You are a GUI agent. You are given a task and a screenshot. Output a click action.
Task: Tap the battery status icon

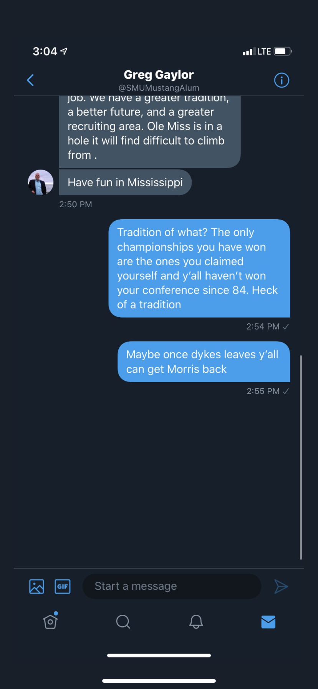(x=283, y=52)
